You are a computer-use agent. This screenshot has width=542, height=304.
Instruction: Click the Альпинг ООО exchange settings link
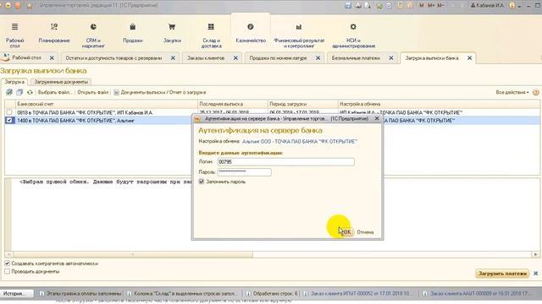[x=300, y=141]
